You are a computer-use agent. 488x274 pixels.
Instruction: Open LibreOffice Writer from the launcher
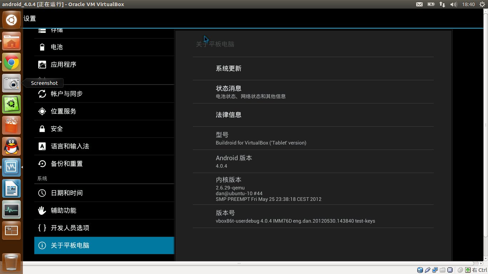click(11, 188)
